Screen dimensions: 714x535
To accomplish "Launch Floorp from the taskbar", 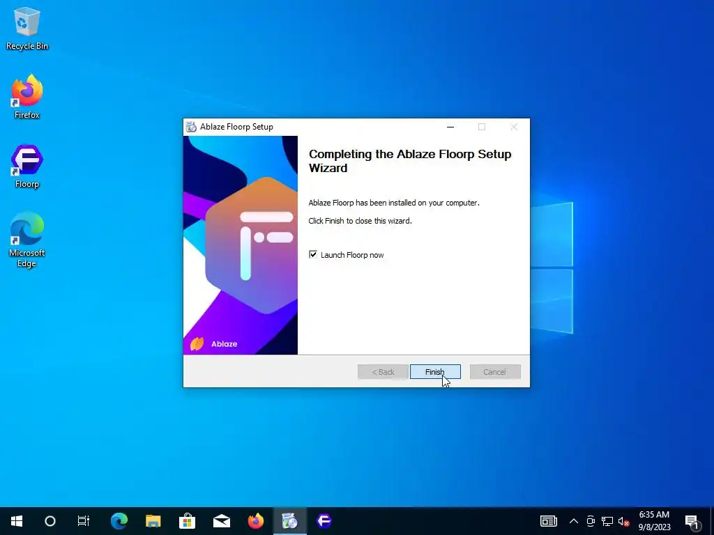I will [x=324, y=521].
